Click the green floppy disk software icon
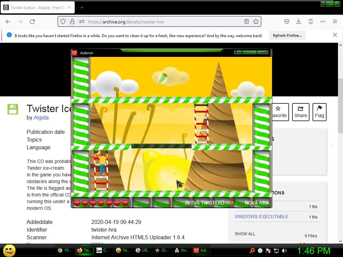 coord(13,109)
